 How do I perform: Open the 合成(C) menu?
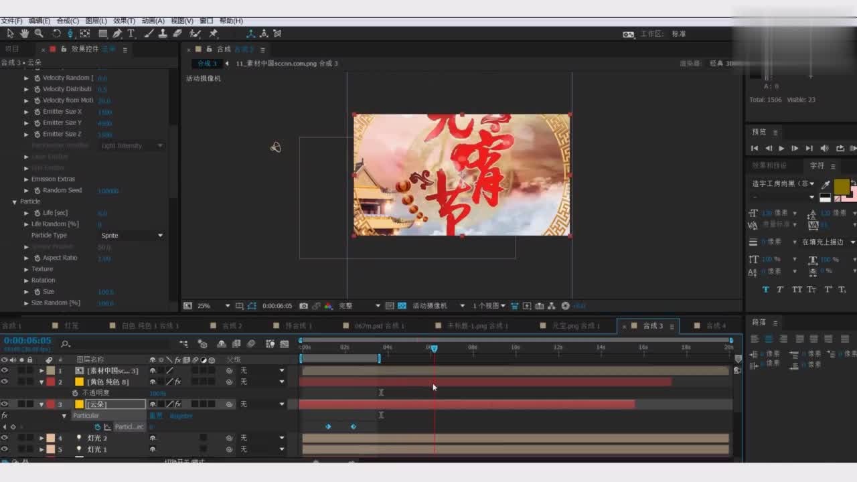(68, 21)
